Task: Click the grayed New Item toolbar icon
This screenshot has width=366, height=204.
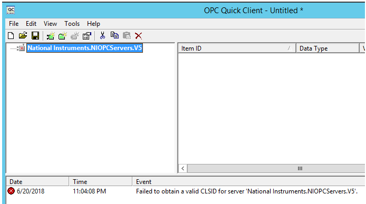Action: click(75, 36)
